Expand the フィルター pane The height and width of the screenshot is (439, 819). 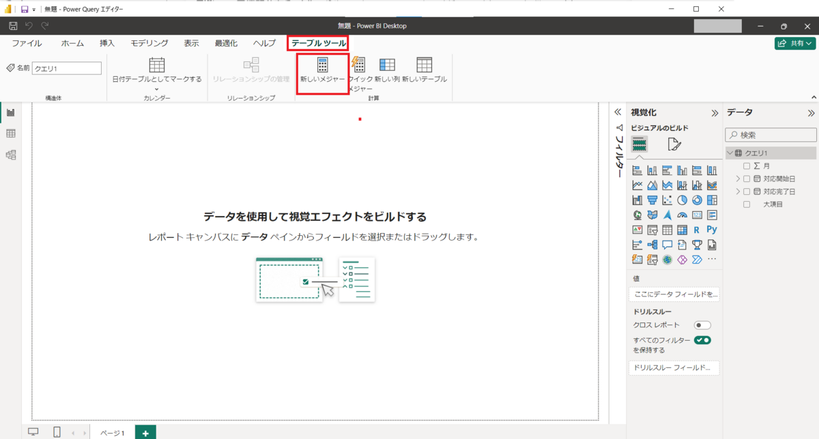tap(617, 112)
